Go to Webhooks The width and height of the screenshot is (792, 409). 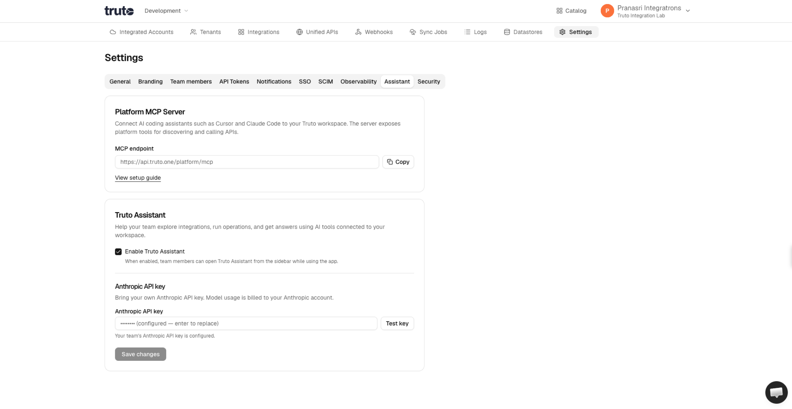click(374, 32)
